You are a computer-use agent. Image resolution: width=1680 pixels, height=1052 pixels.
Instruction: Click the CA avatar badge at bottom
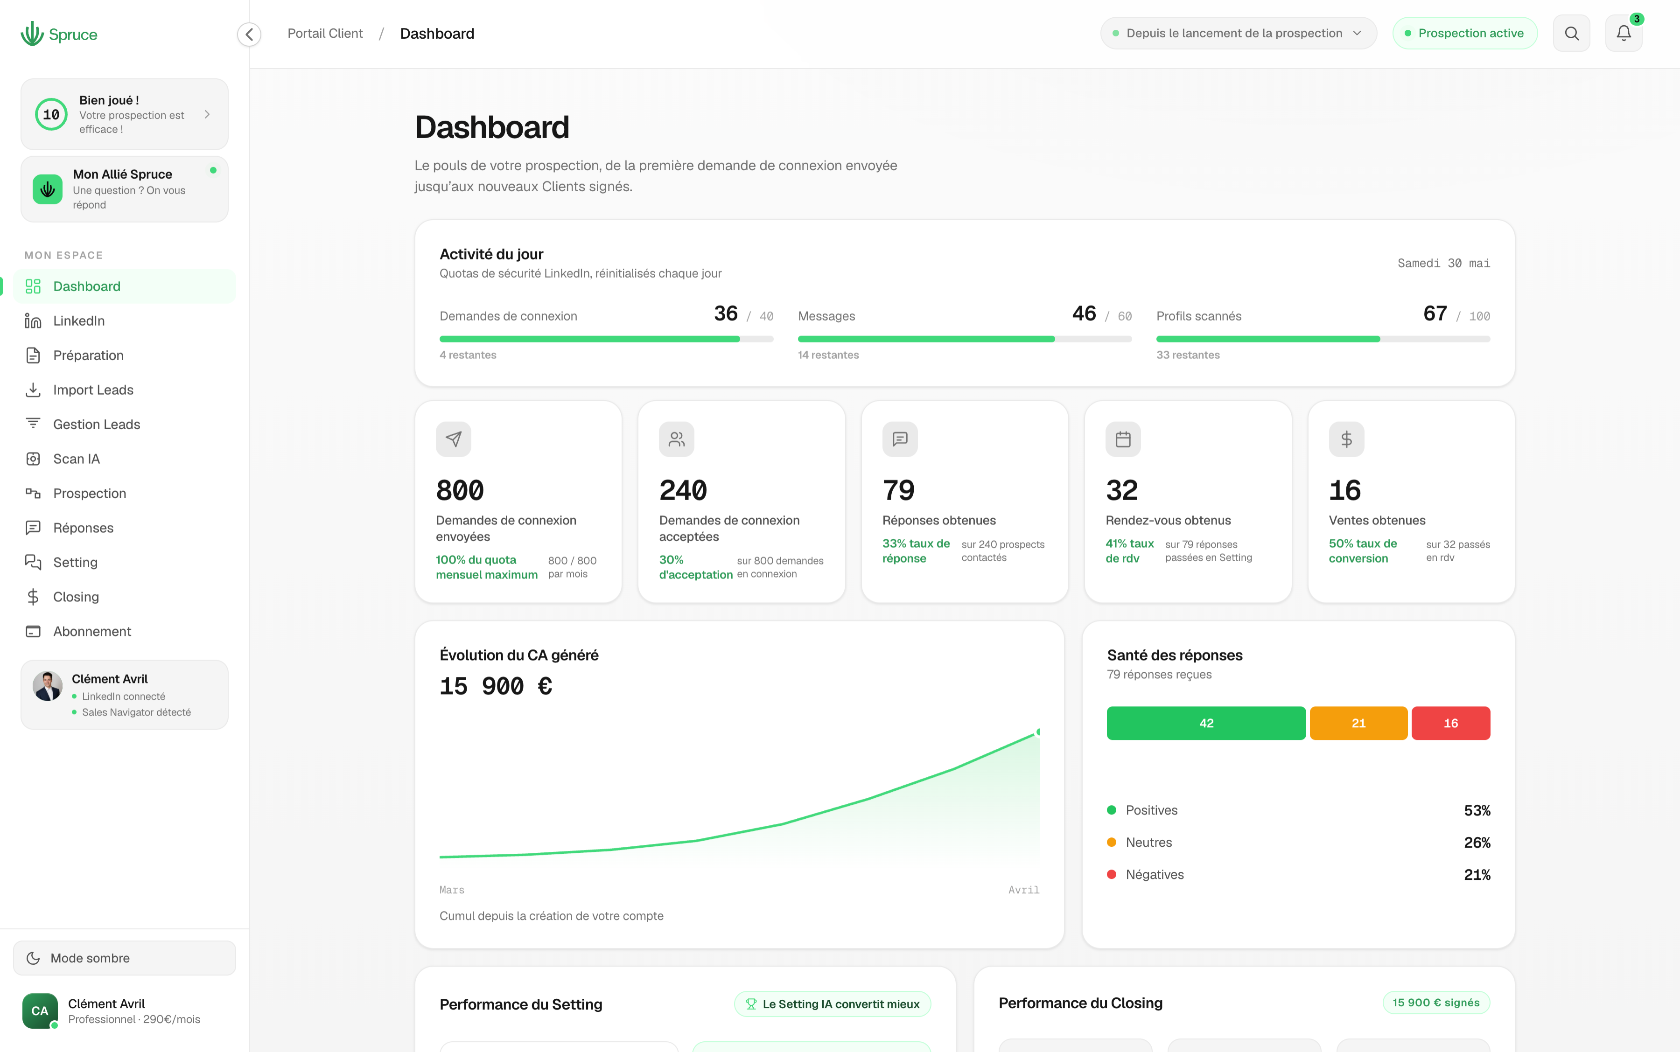click(40, 1011)
